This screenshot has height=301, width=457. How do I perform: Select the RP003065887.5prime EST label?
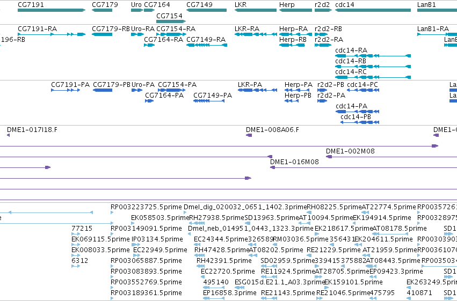click(x=146, y=261)
